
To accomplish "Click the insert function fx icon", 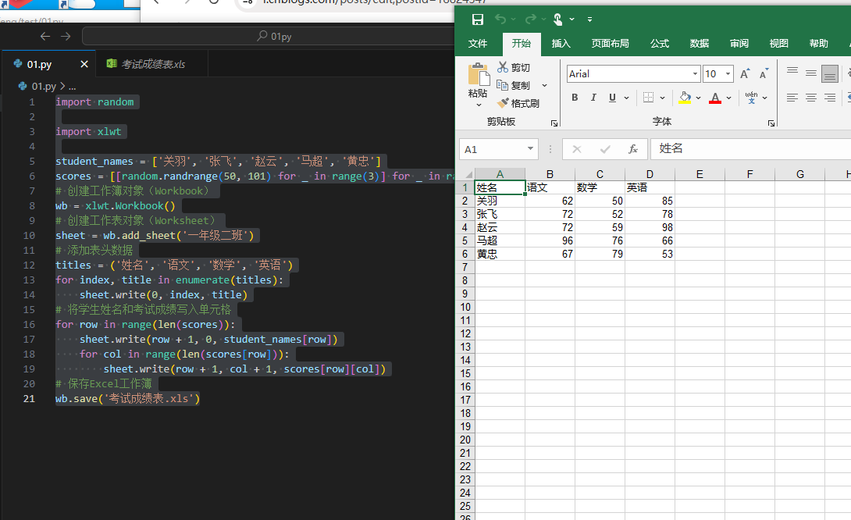I will [x=633, y=148].
